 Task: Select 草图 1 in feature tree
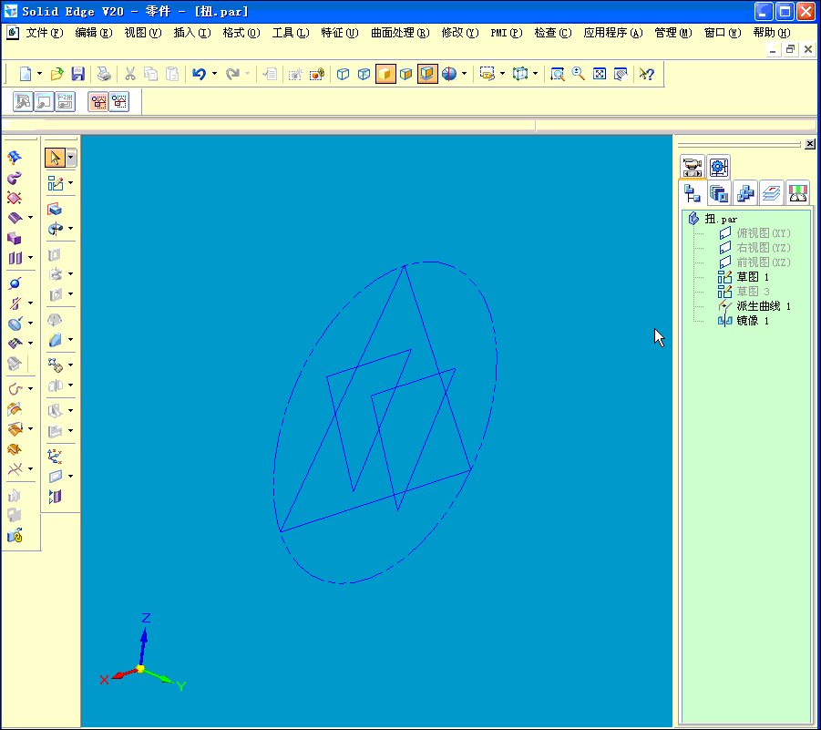[x=753, y=277]
